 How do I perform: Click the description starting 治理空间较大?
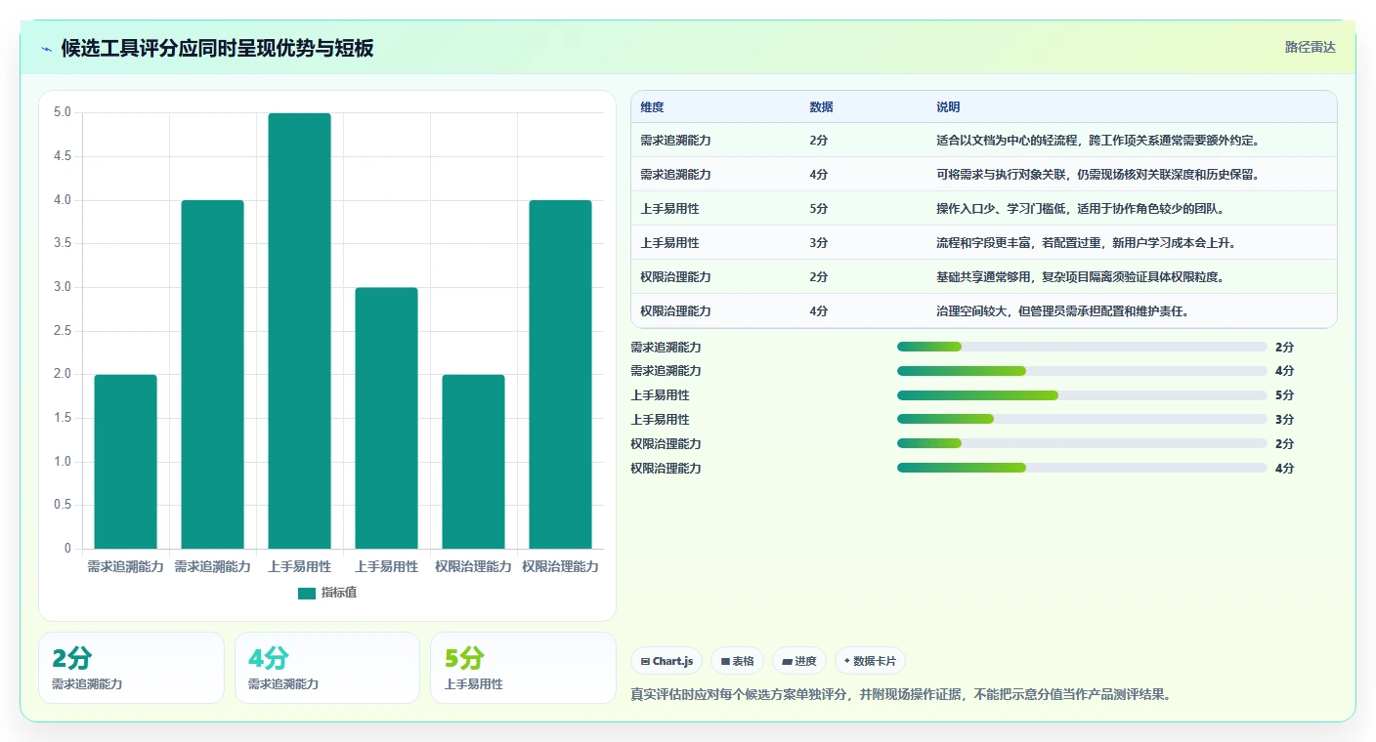[x=1062, y=311]
